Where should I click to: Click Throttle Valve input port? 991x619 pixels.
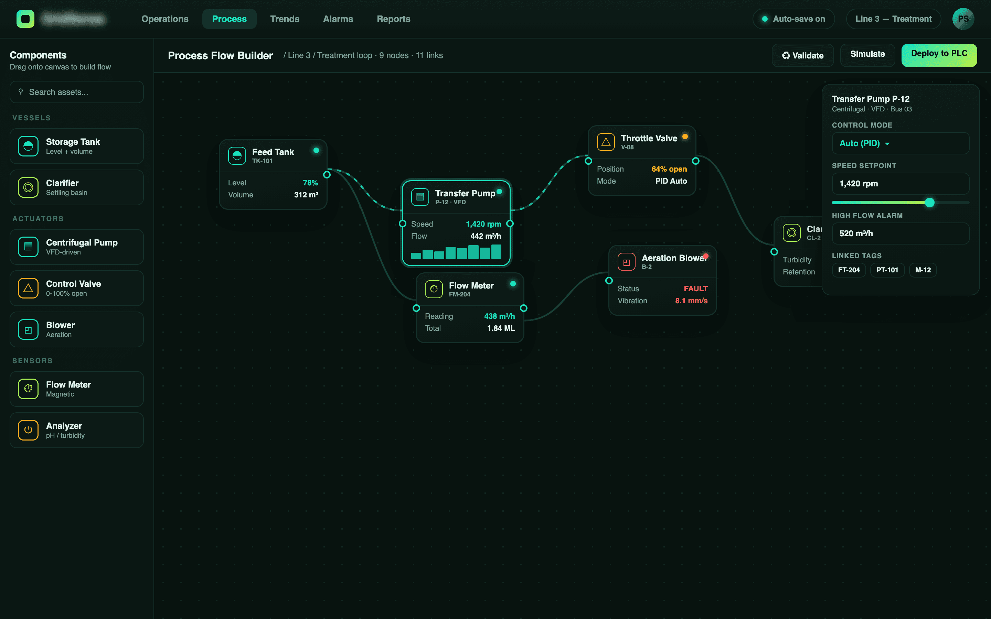tap(588, 161)
